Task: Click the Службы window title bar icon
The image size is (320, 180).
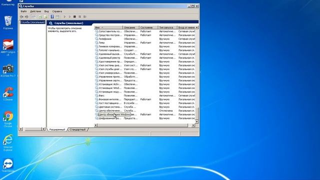Action: coord(20,6)
